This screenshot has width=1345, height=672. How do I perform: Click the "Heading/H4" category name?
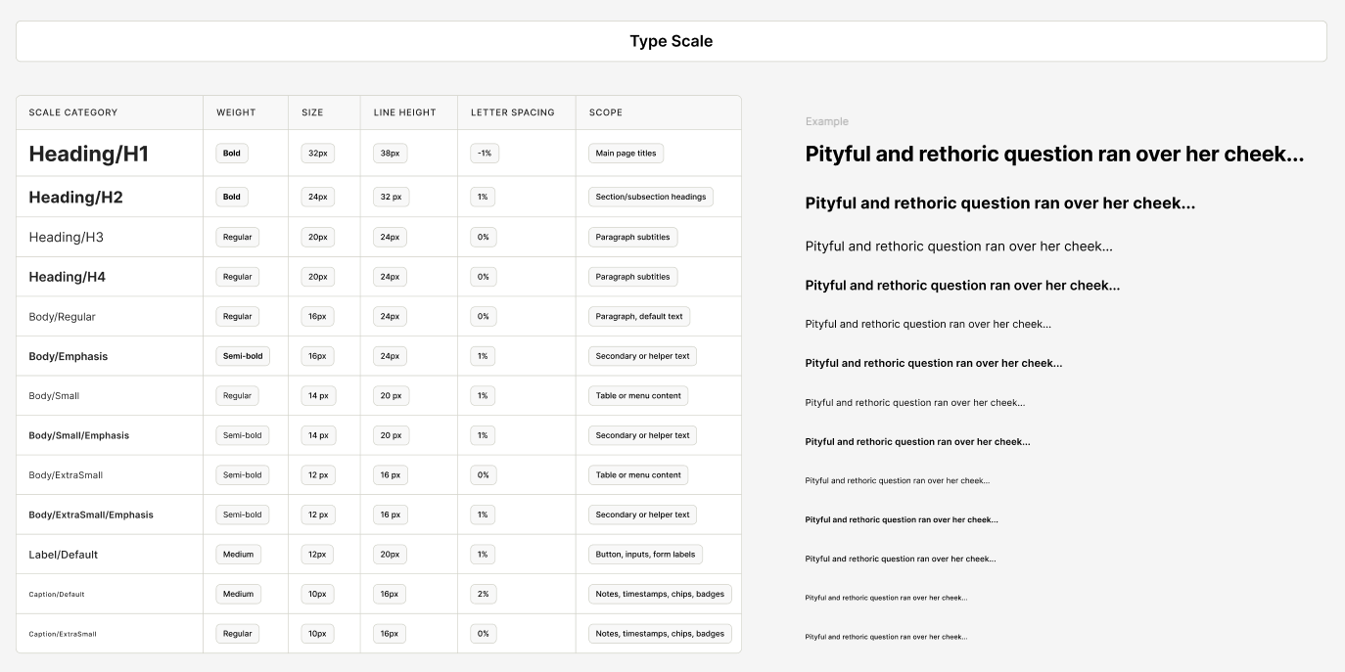click(68, 277)
